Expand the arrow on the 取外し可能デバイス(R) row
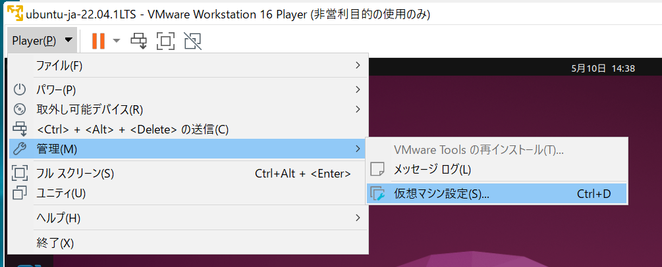Screen dimensions: 662x267 pyautogui.click(x=358, y=109)
